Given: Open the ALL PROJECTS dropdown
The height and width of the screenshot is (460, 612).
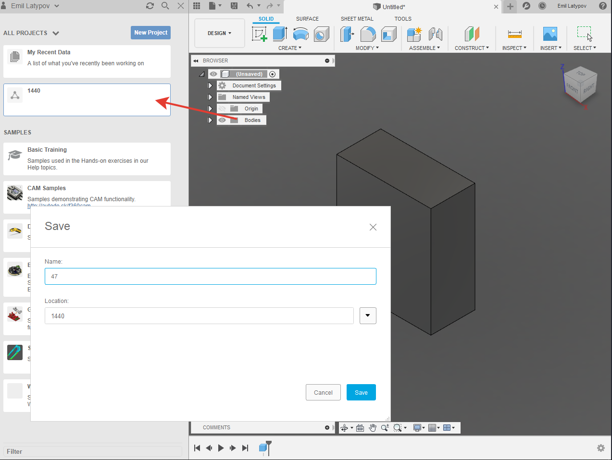Looking at the screenshot, I should click(x=31, y=33).
